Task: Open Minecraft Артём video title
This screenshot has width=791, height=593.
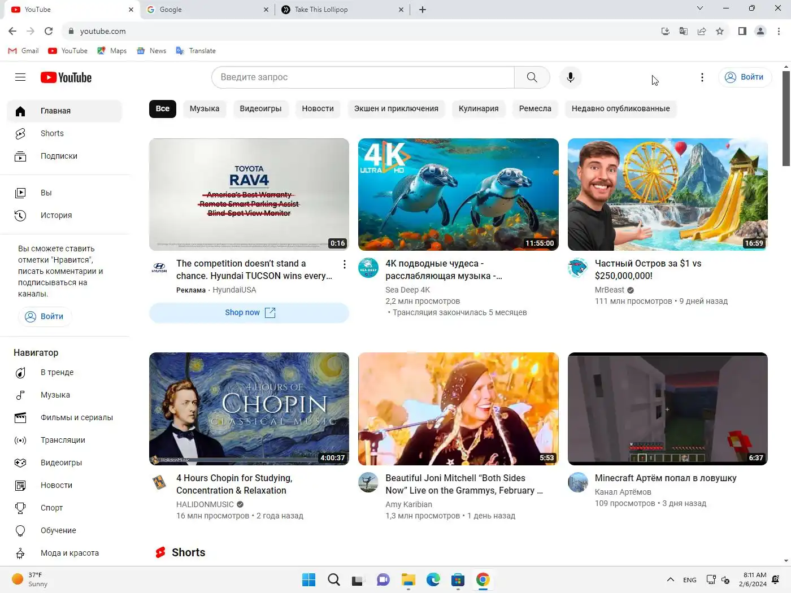Action: (x=666, y=478)
